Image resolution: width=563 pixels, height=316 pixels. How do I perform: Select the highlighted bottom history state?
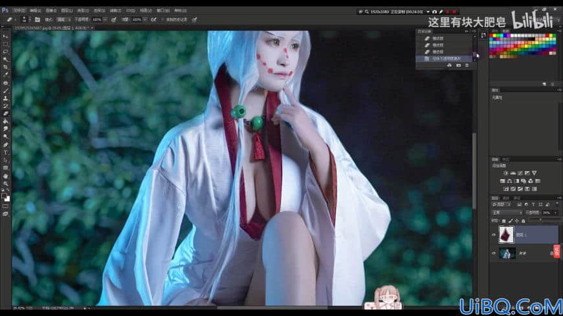coord(445,58)
